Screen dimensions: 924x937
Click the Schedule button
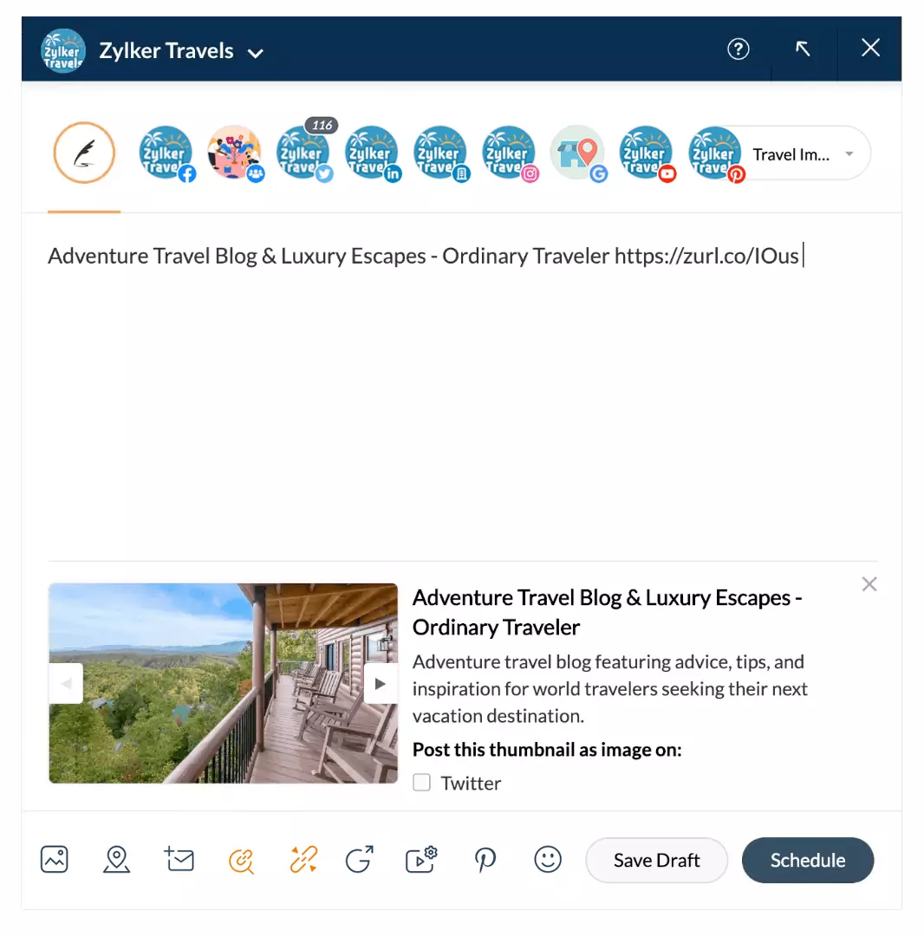808,860
